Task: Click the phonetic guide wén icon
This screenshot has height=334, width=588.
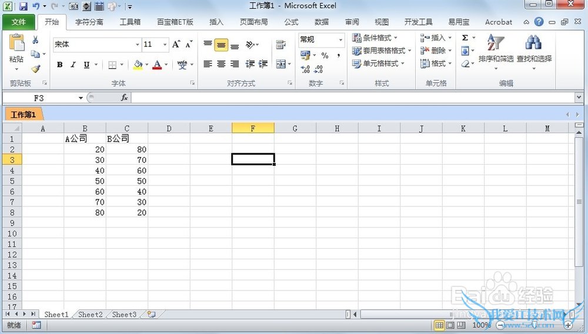Action: click(182, 65)
